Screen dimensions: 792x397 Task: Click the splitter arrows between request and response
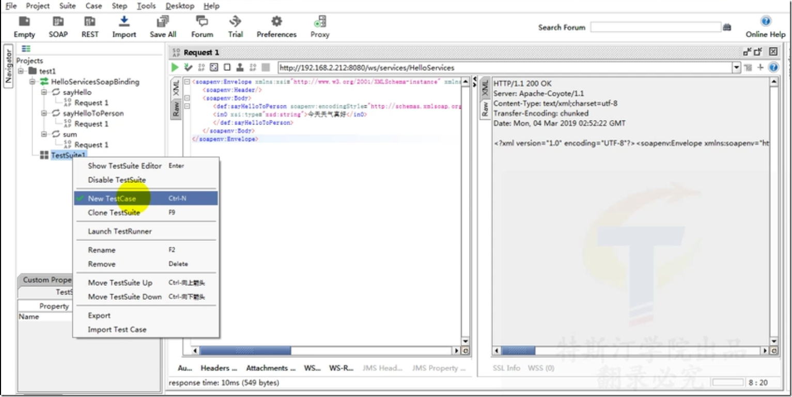point(475,82)
